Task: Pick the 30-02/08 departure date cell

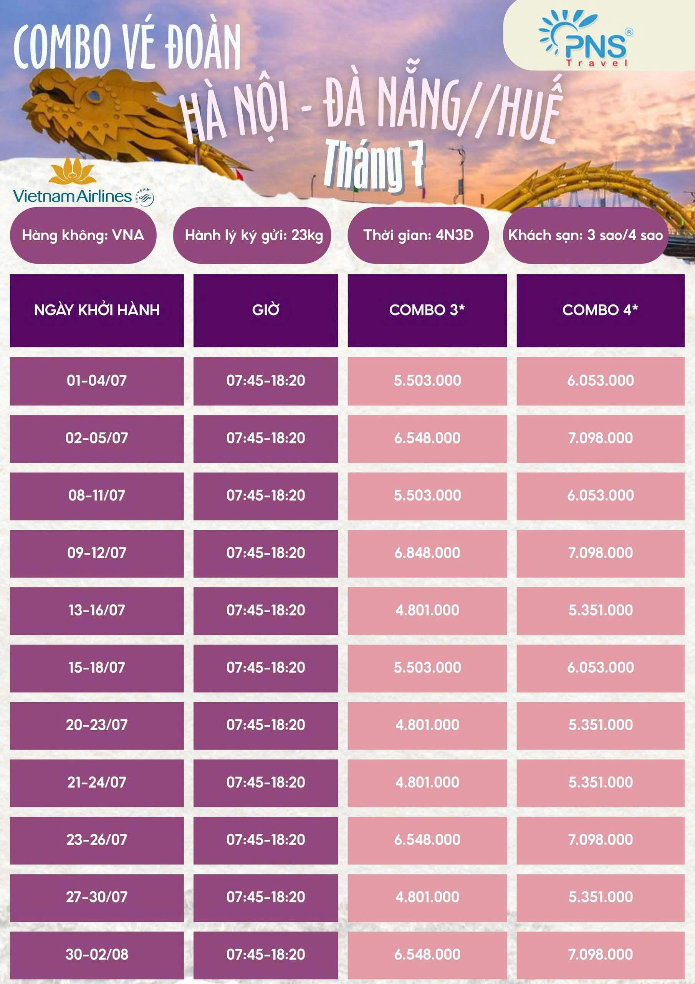Action: tap(97, 954)
